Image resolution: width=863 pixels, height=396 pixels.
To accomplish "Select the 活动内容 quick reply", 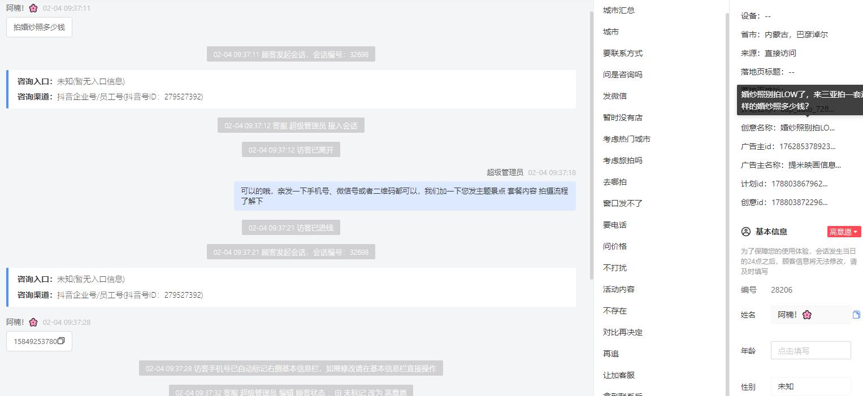I will click(618, 289).
